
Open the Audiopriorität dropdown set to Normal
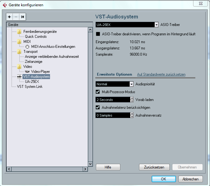click(x=114, y=84)
